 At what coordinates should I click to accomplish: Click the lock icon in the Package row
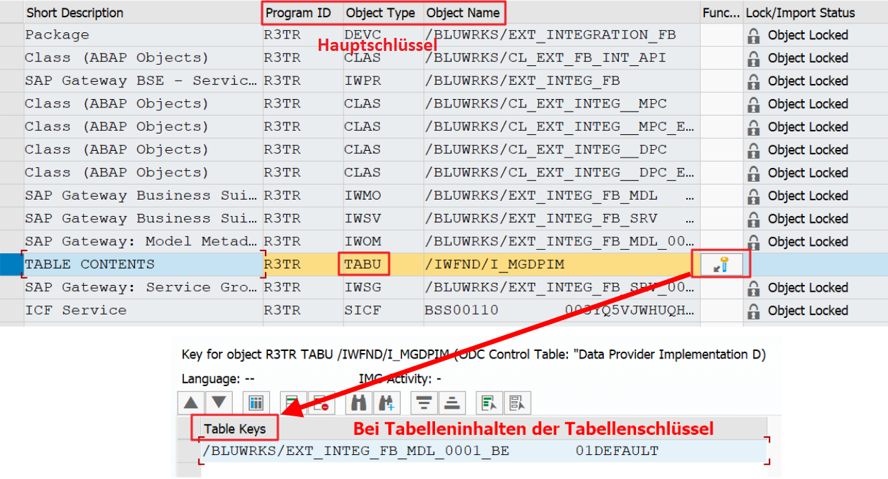754,35
